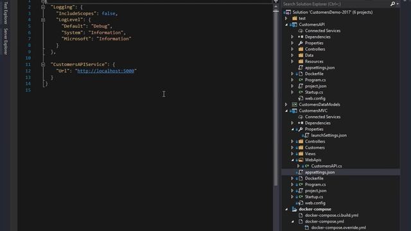
Task: Collapse the "CustomersAPIService" JSON block
Action: [x=43, y=64]
